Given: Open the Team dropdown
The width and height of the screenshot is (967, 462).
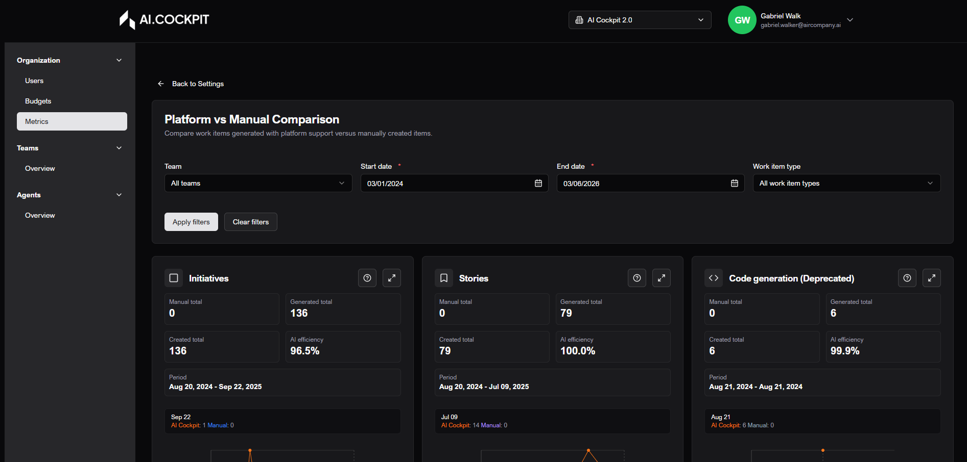Looking at the screenshot, I should (x=258, y=183).
